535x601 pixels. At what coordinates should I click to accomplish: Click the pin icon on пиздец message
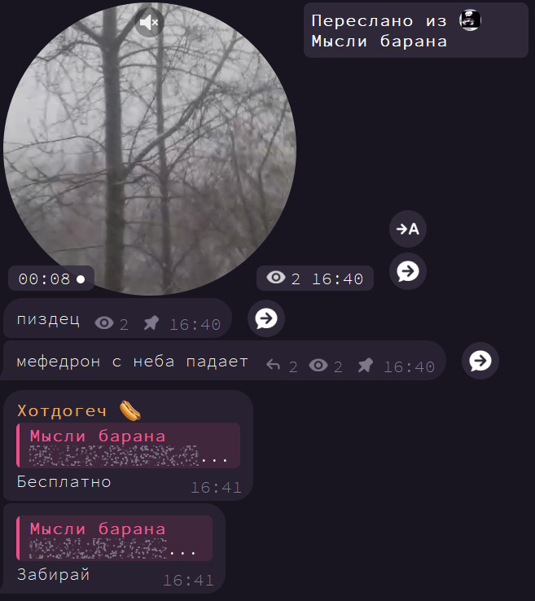tap(151, 322)
